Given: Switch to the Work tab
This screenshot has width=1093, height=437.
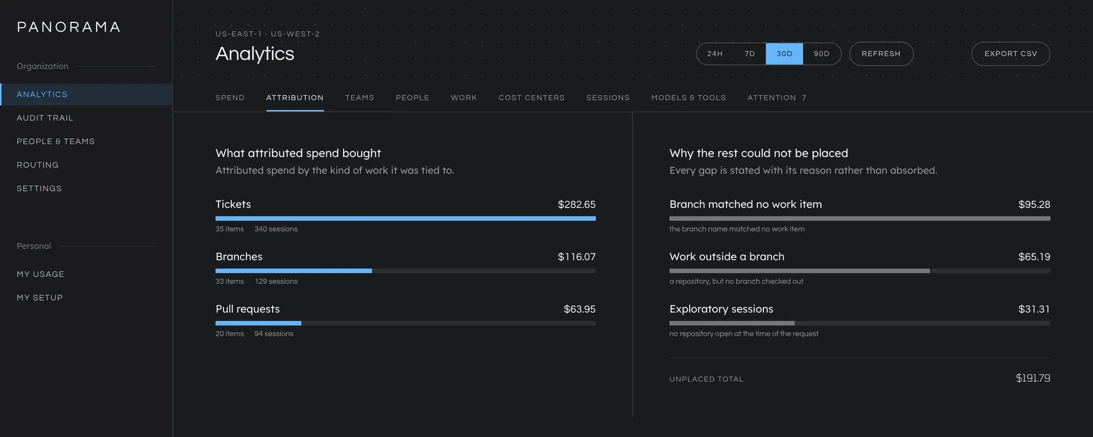Looking at the screenshot, I should [x=464, y=98].
